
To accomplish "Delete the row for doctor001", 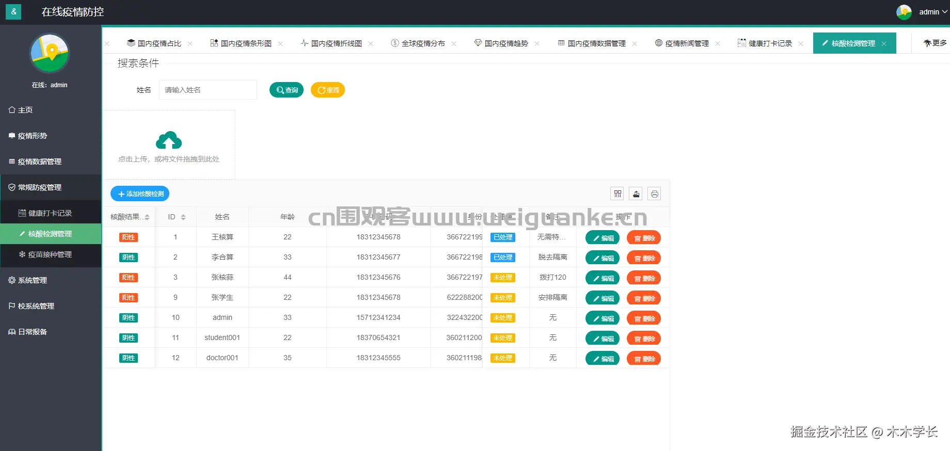I will click(644, 359).
